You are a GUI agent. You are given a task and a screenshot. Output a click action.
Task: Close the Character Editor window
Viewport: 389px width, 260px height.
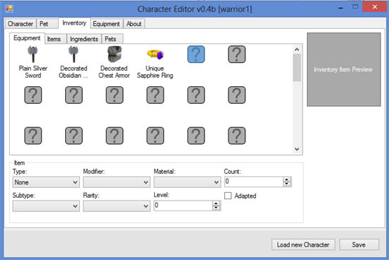(x=375, y=7)
